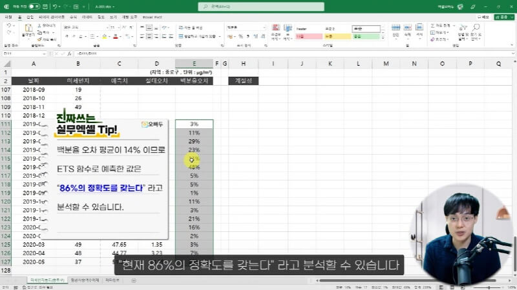Click the Wrap Text button
The width and height of the screenshot is (517, 290).
[x=191, y=28]
